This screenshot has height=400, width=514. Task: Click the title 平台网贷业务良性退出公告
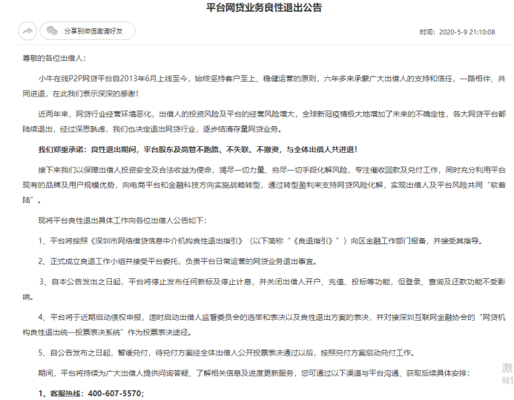click(x=264, y=7)
